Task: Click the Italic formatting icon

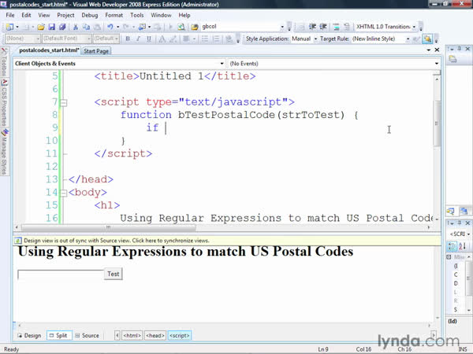Action: click(x=138, y=38)
